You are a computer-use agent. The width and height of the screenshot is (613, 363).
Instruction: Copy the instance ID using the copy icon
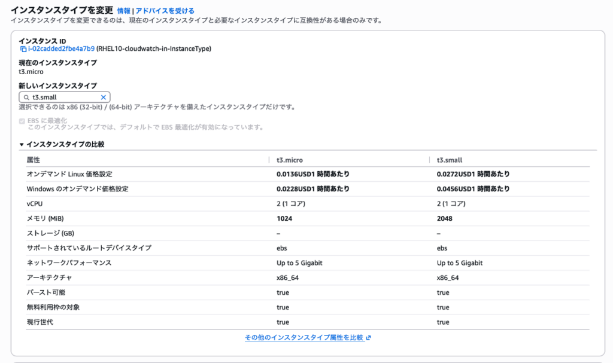click(23, 49)
